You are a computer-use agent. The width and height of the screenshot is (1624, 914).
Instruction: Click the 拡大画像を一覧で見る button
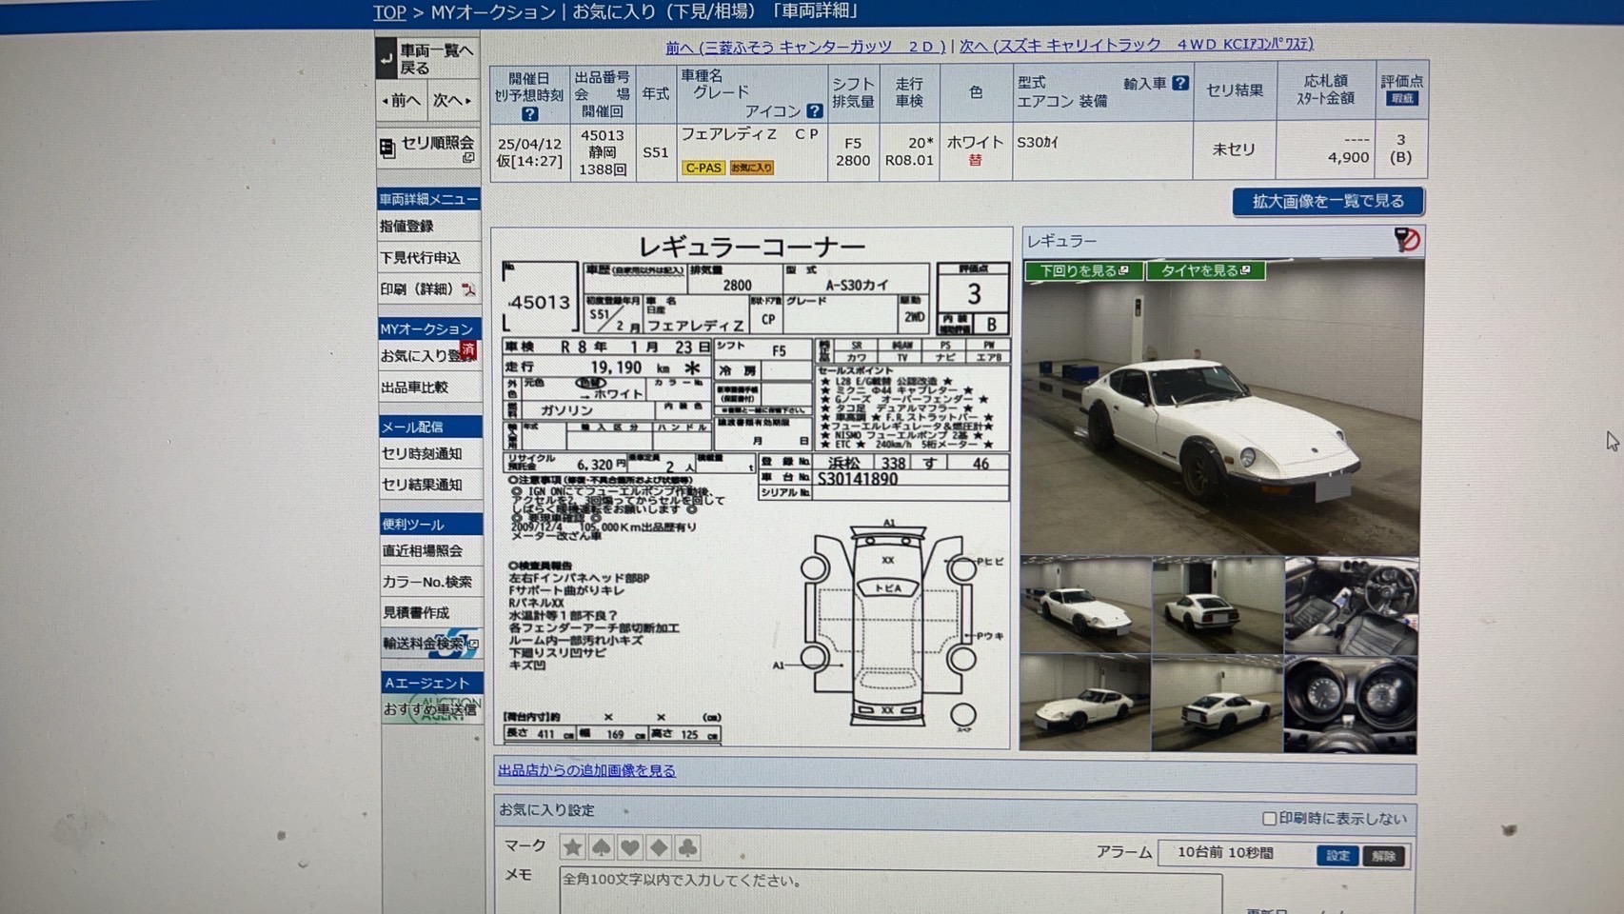[1327, 202]
